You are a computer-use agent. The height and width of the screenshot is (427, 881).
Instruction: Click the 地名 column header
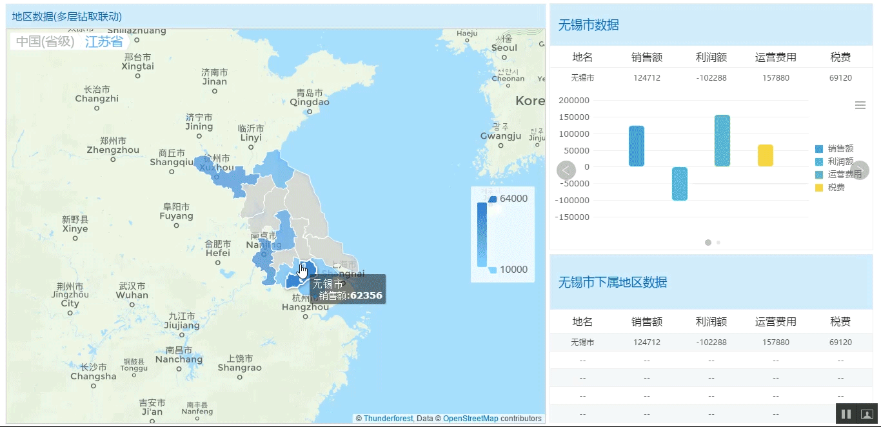pos(582,321)
